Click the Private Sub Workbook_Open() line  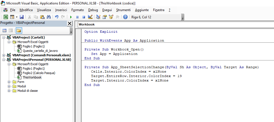click(114, 49)
